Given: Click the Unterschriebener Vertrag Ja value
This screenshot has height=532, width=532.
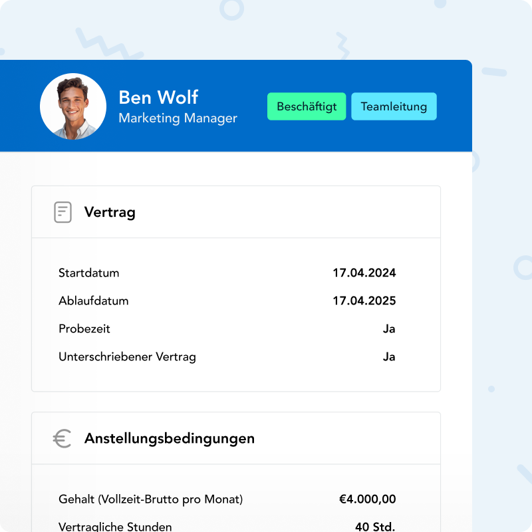Looking at the screenshot, I should (x=389, y=357).
